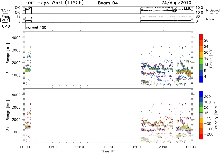
Task: Click the 'Slant Range [km]' label of power panel
Action: click(x=8, y=58)
